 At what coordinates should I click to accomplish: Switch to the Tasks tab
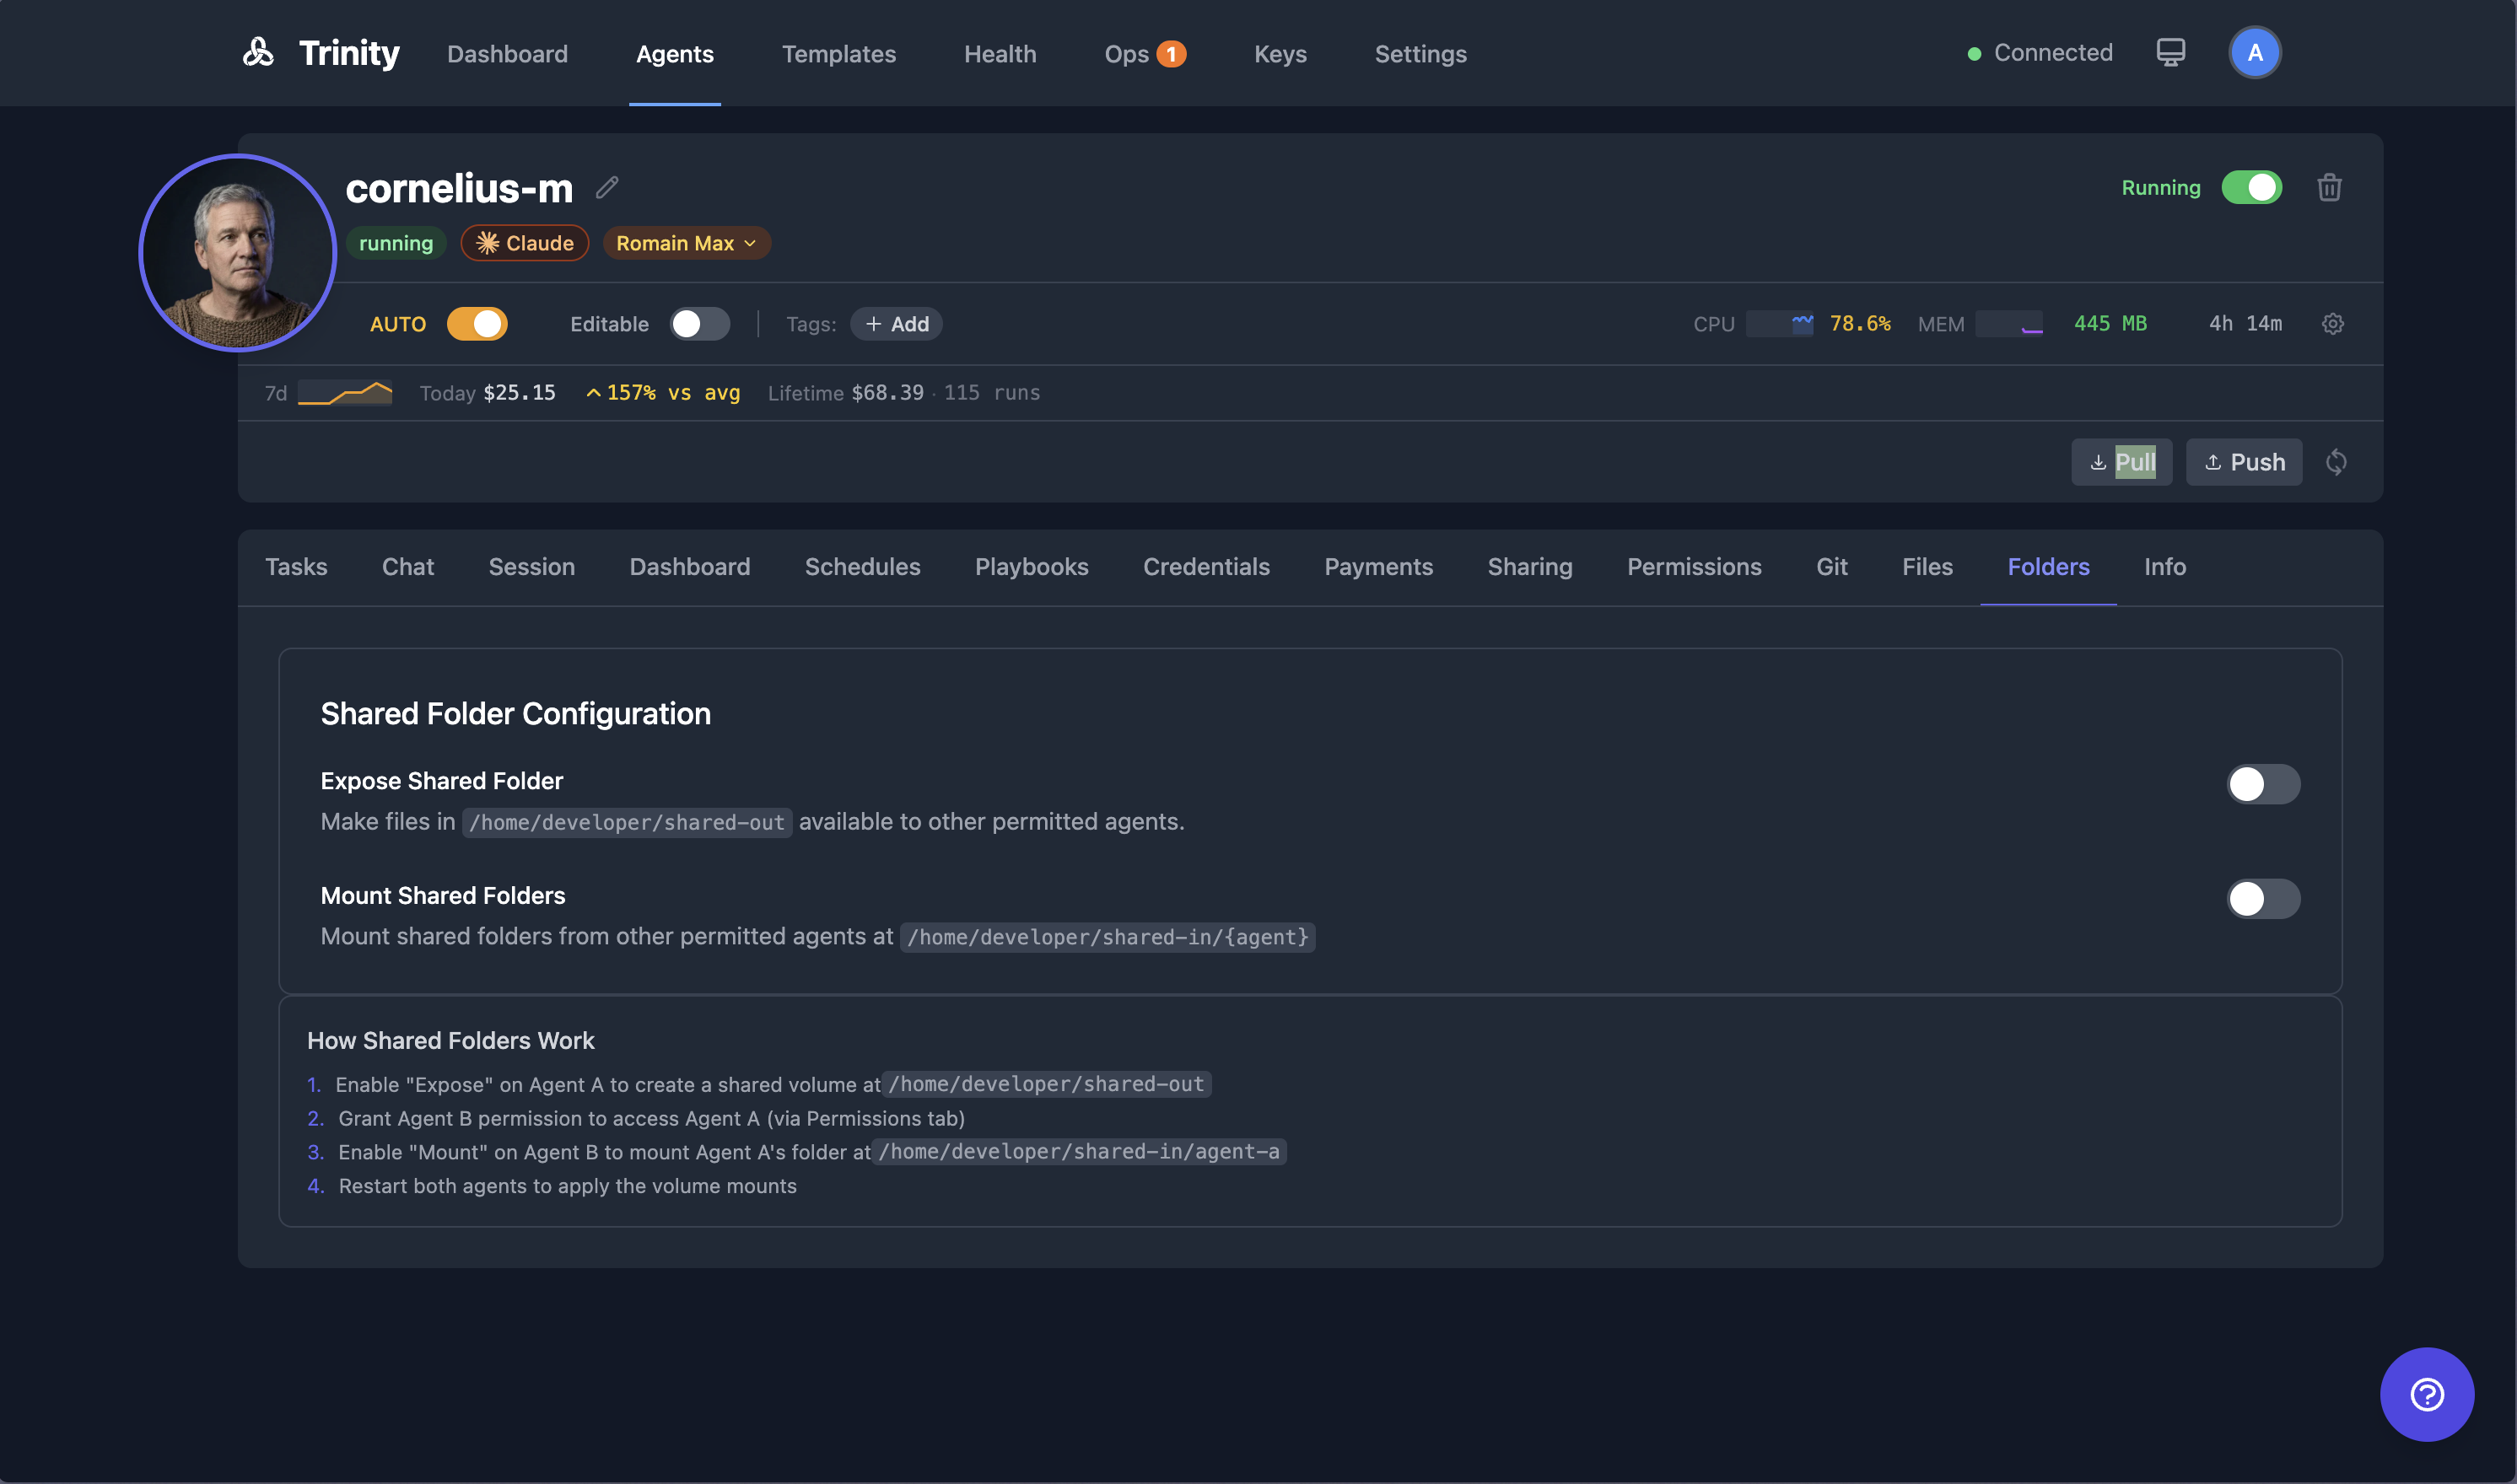[296, 567]
